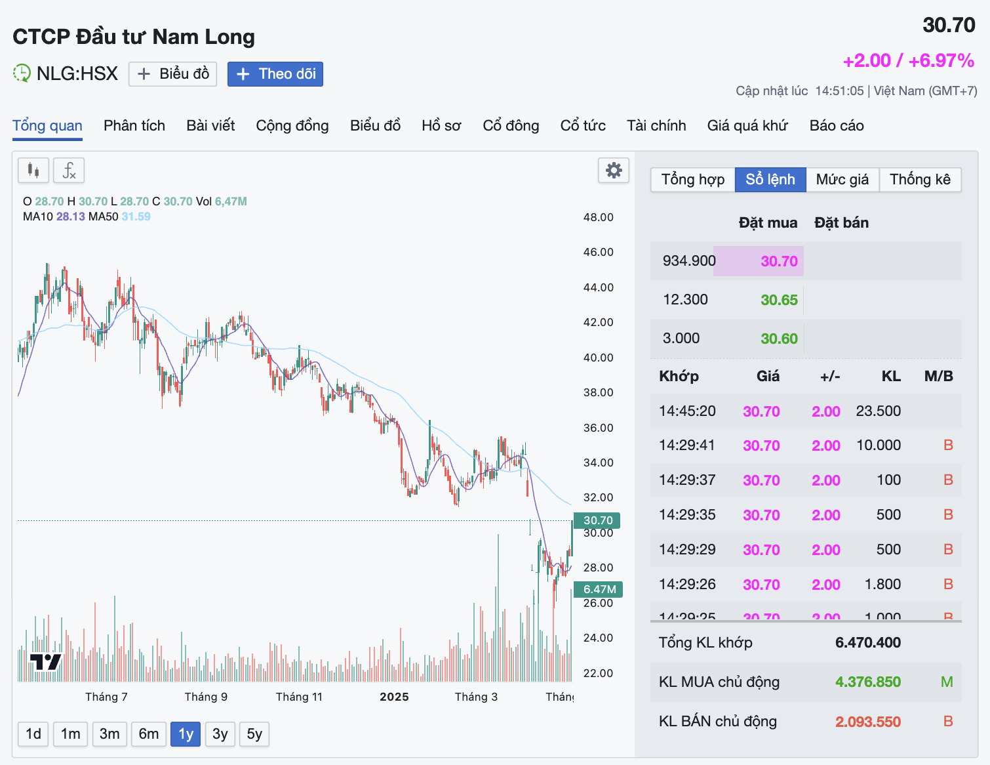The width and height of the screenshot is (990, 765).
Task: Select the Mức giá panel tab
Action: click(842, 180)
